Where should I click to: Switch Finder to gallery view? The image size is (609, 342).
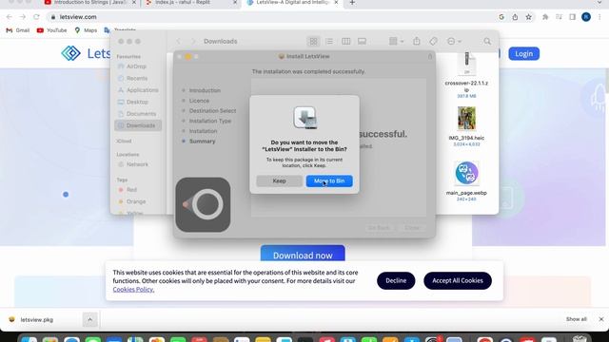click(x=362, y=41)
